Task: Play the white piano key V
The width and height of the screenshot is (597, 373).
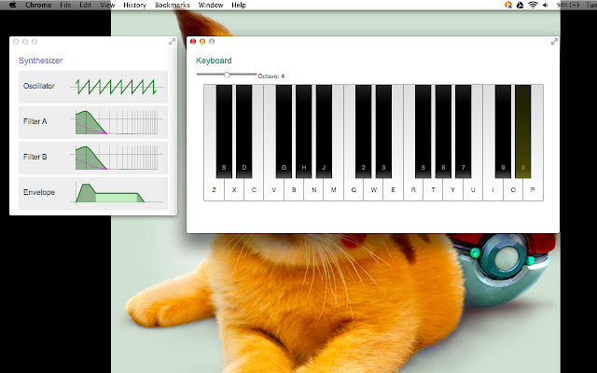Action: point(273,189)
